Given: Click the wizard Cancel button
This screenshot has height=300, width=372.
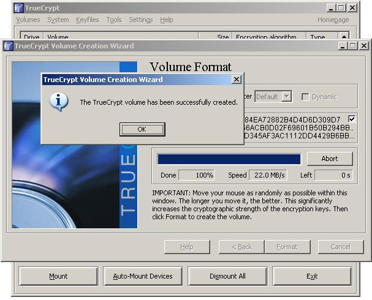Looking at the screenshot, I should pos(341,247).
